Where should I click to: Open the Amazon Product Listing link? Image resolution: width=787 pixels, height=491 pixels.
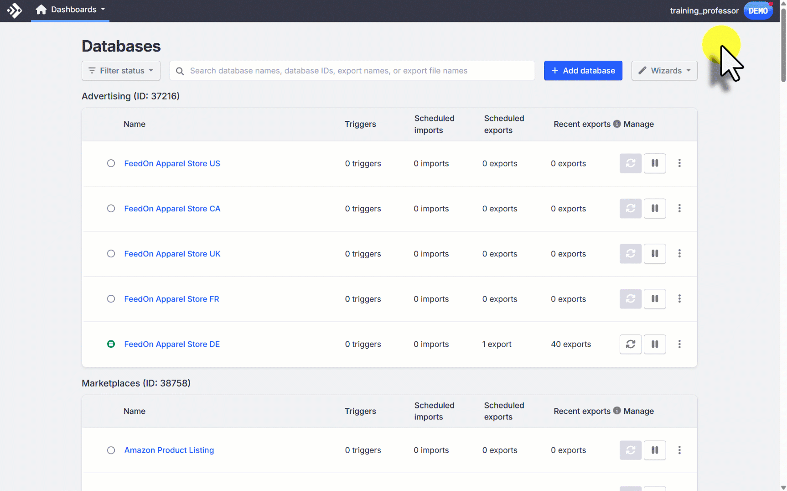pyautogui.click(x=169, y=450)
